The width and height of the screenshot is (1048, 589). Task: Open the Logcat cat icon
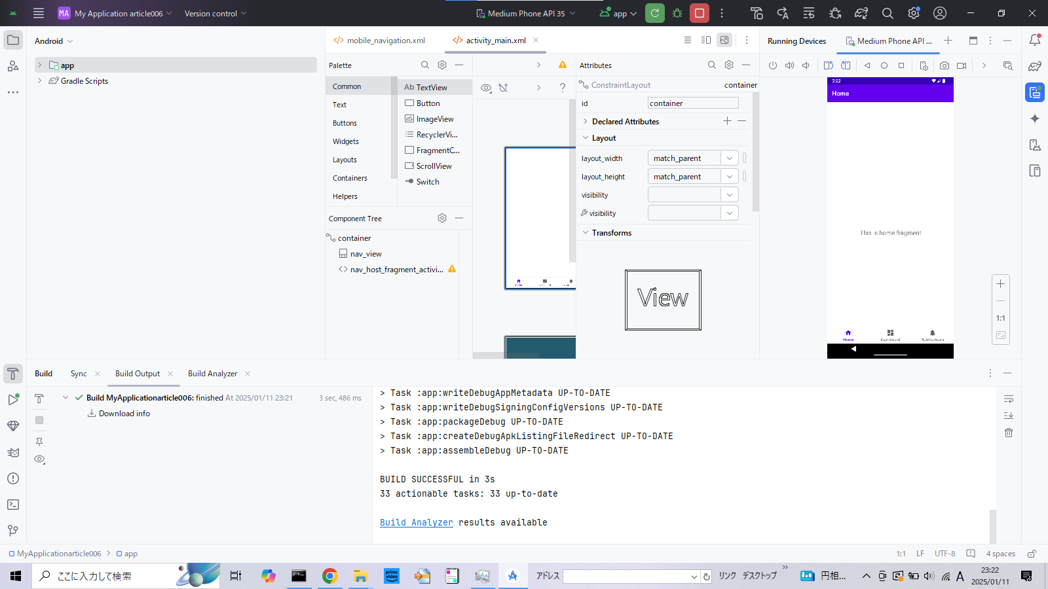[x=13, y=452]
